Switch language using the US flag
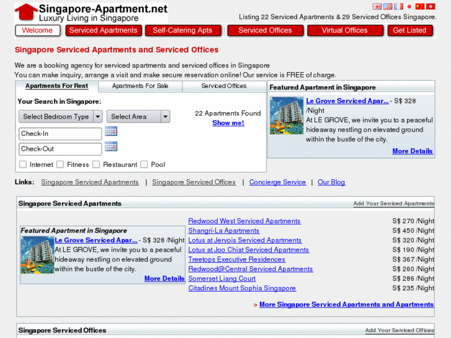Screen dimensions: 451x338 tap(387, 6)
